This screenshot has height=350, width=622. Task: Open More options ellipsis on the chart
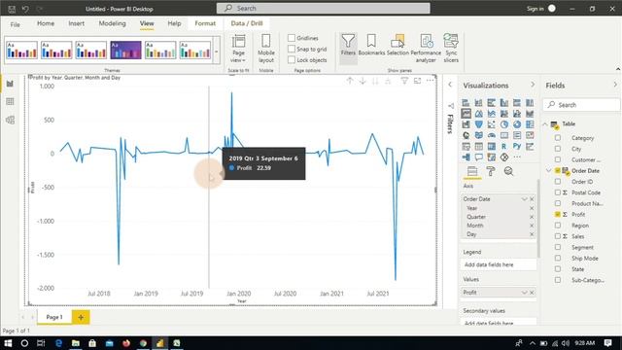pyautogui.click(x=430, y=81)
